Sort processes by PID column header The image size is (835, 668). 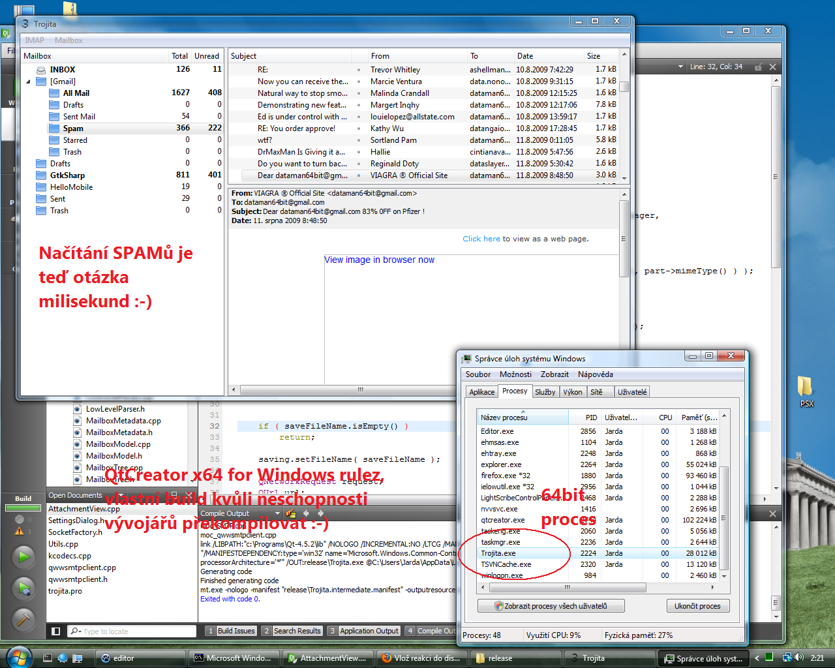click(x=584, y=417)
